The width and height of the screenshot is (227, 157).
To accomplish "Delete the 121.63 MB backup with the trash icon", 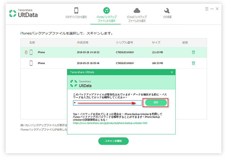I will [x=193, y=52].
